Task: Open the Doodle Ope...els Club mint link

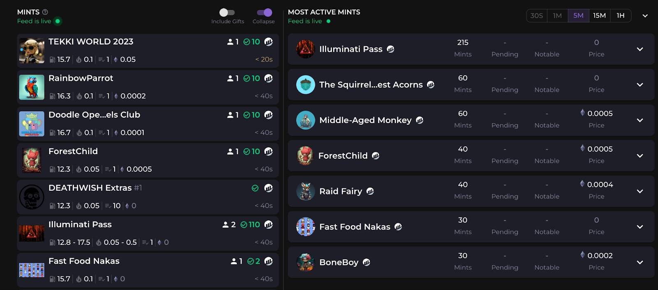Action: coord(94,115)
